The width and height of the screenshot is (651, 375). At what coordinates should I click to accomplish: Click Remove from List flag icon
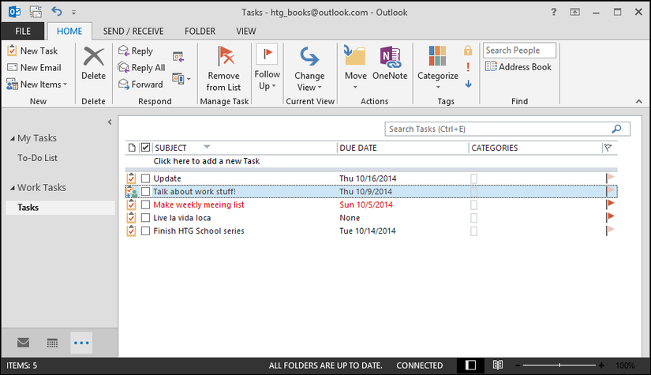coord(226,55)
